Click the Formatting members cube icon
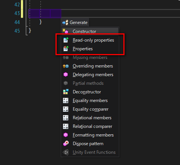This screenshot has height=165, width=180. (x=66, y=135)
